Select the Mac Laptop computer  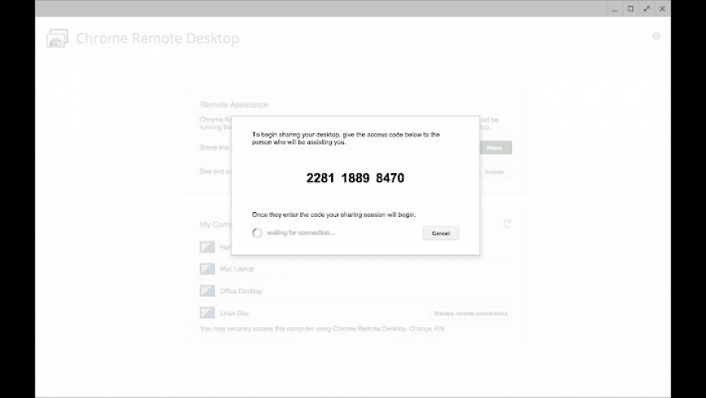coord(355,269)
